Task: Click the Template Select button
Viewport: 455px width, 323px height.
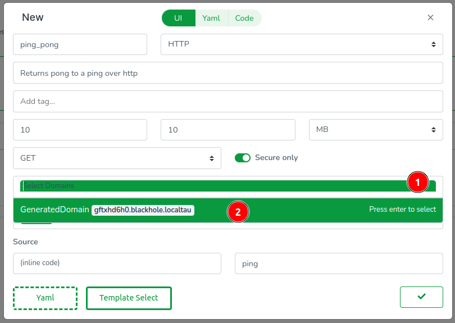Action: [x=129, y=298]
